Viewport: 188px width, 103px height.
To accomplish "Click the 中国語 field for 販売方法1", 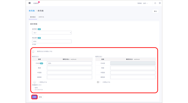I will click(69, 73).
